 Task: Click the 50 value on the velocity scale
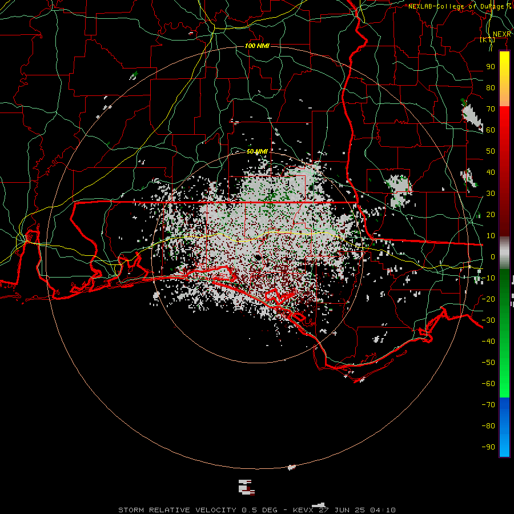pyautogui.click(x=491, y=151)
